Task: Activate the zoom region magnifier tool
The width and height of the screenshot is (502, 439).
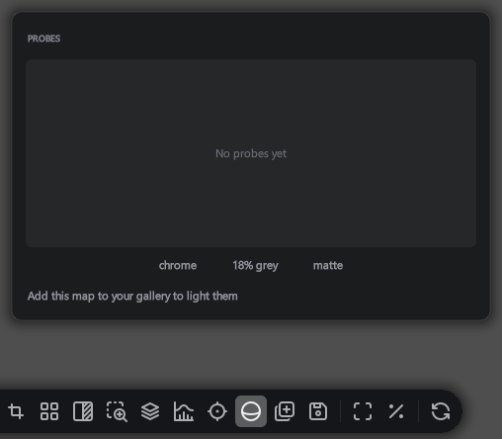Action: pyautogui.click(x=117, y=411)
